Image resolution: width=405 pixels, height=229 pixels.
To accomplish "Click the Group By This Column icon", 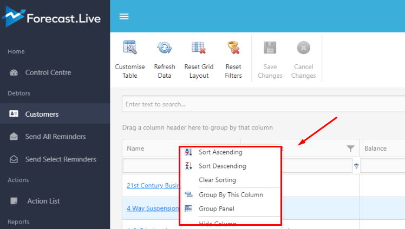I will 188,195.
